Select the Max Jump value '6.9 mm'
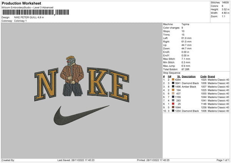This screenshot has width=231, height=163. click(186, 66)
